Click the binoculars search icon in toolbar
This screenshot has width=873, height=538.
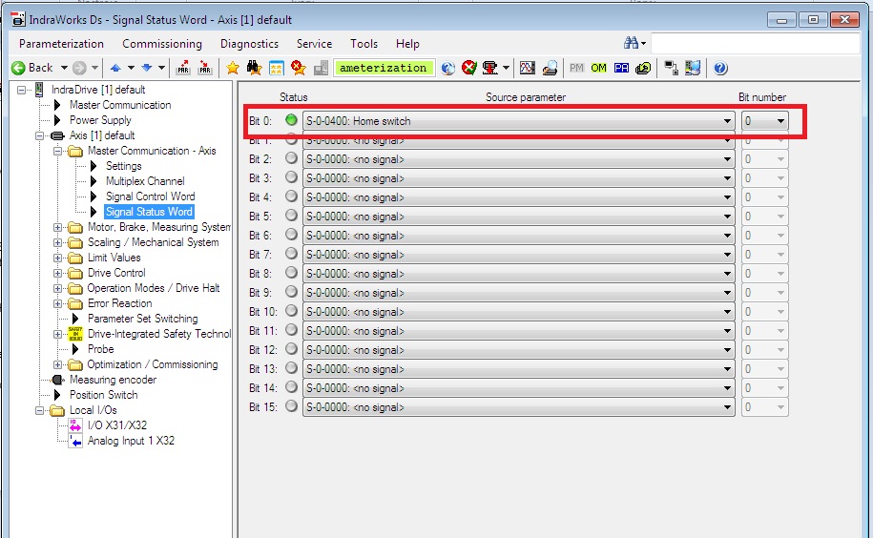tap(254, 68)
